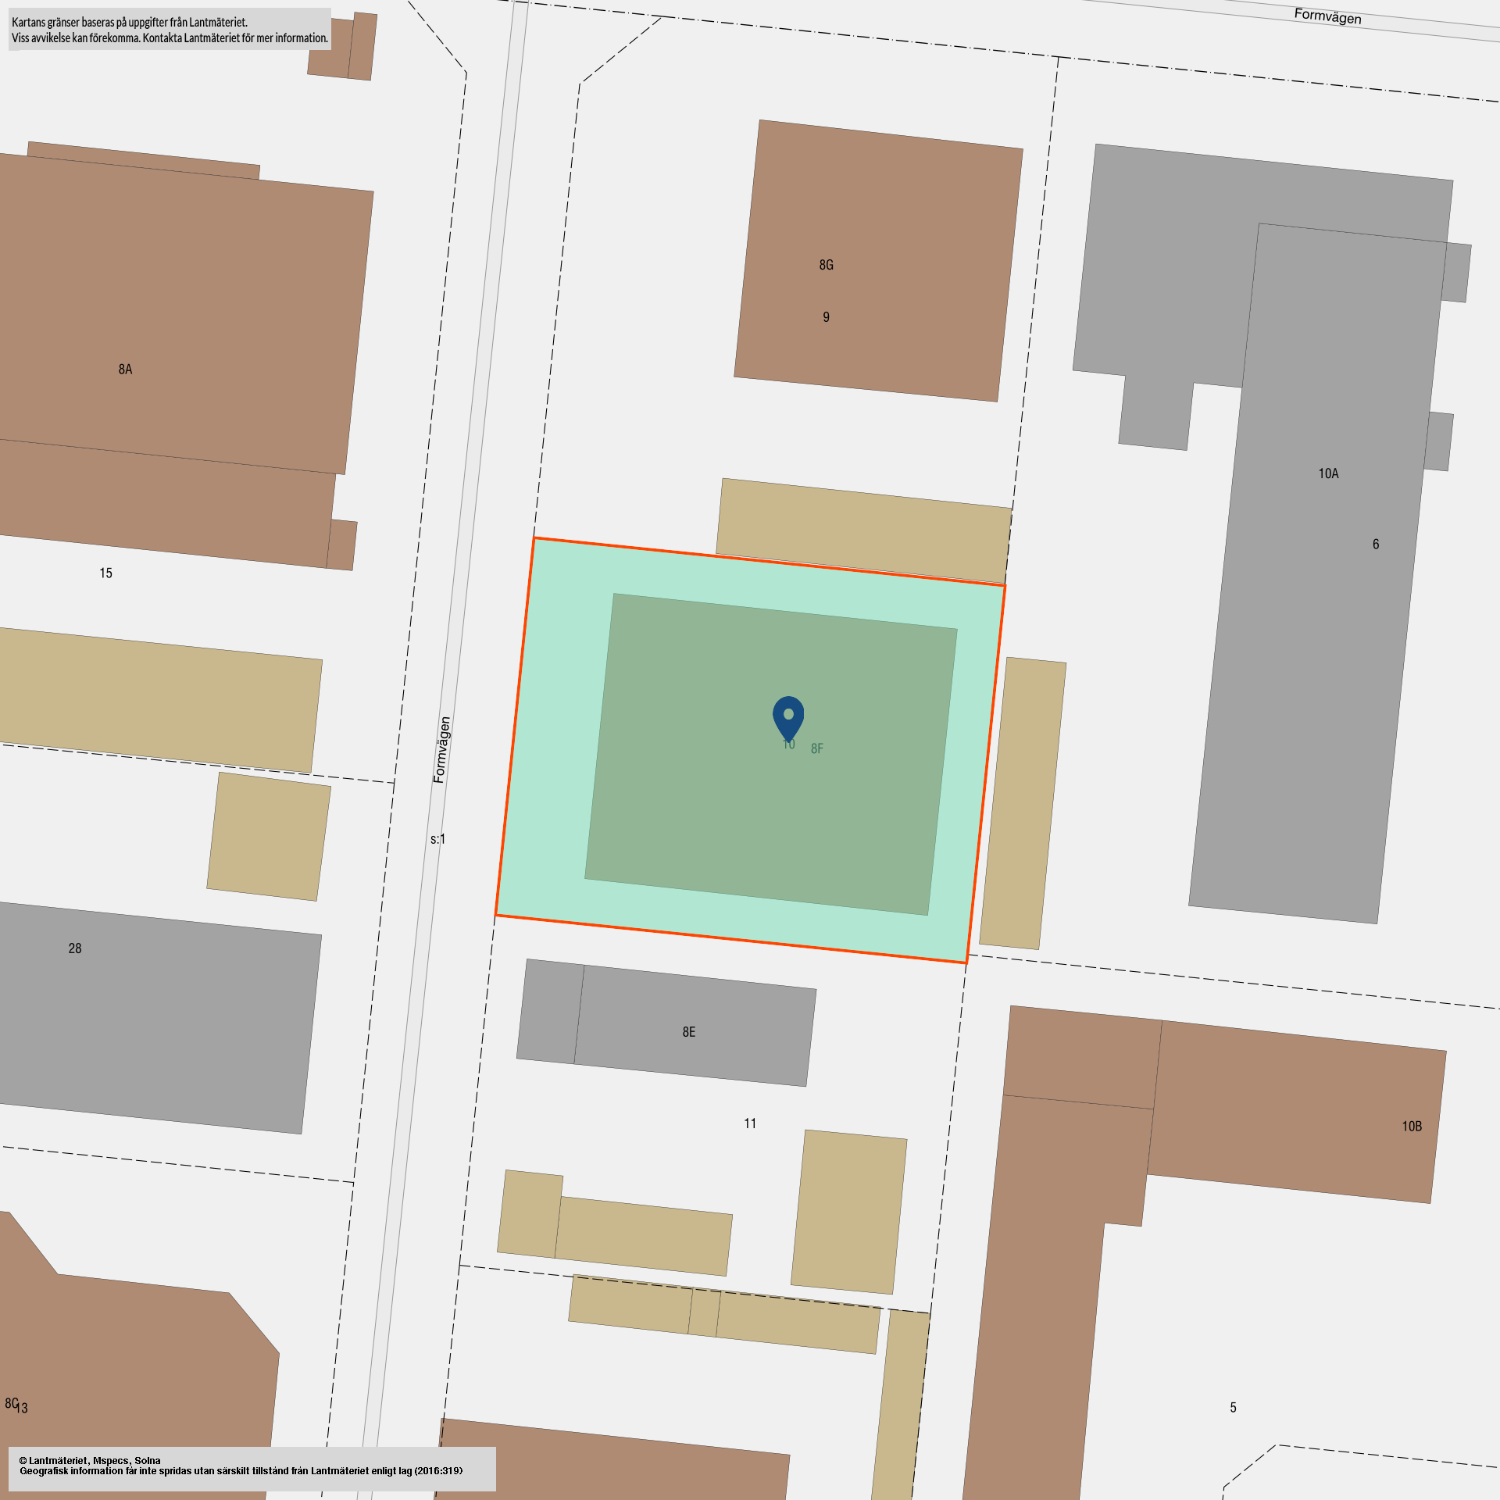Click gray building labeled 8E
This screenshot has height=1500, width=1500.
tap(688, 1031)
